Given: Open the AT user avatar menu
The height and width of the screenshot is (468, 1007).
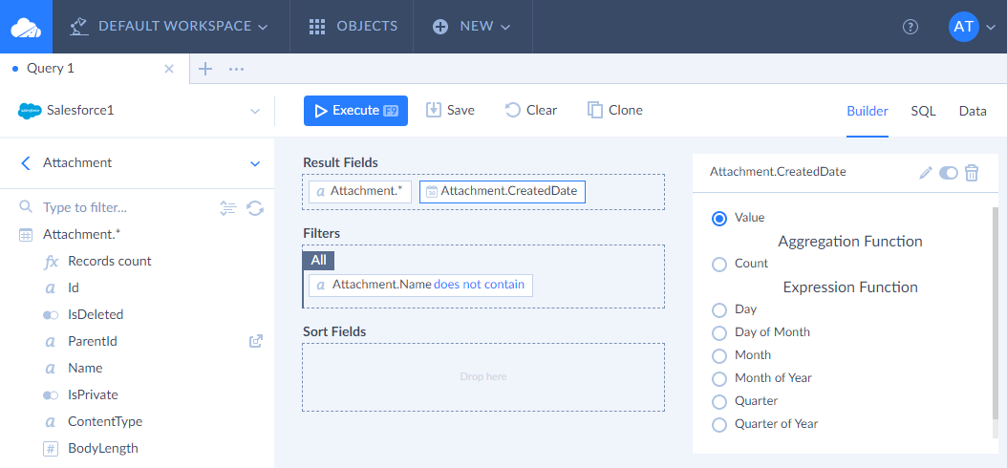Looking at the screenshot, I should pos(963,27).
